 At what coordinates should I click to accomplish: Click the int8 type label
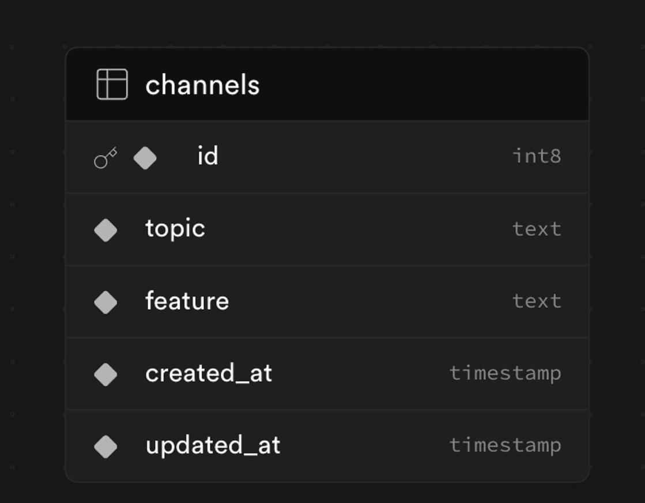click(537, 156)
